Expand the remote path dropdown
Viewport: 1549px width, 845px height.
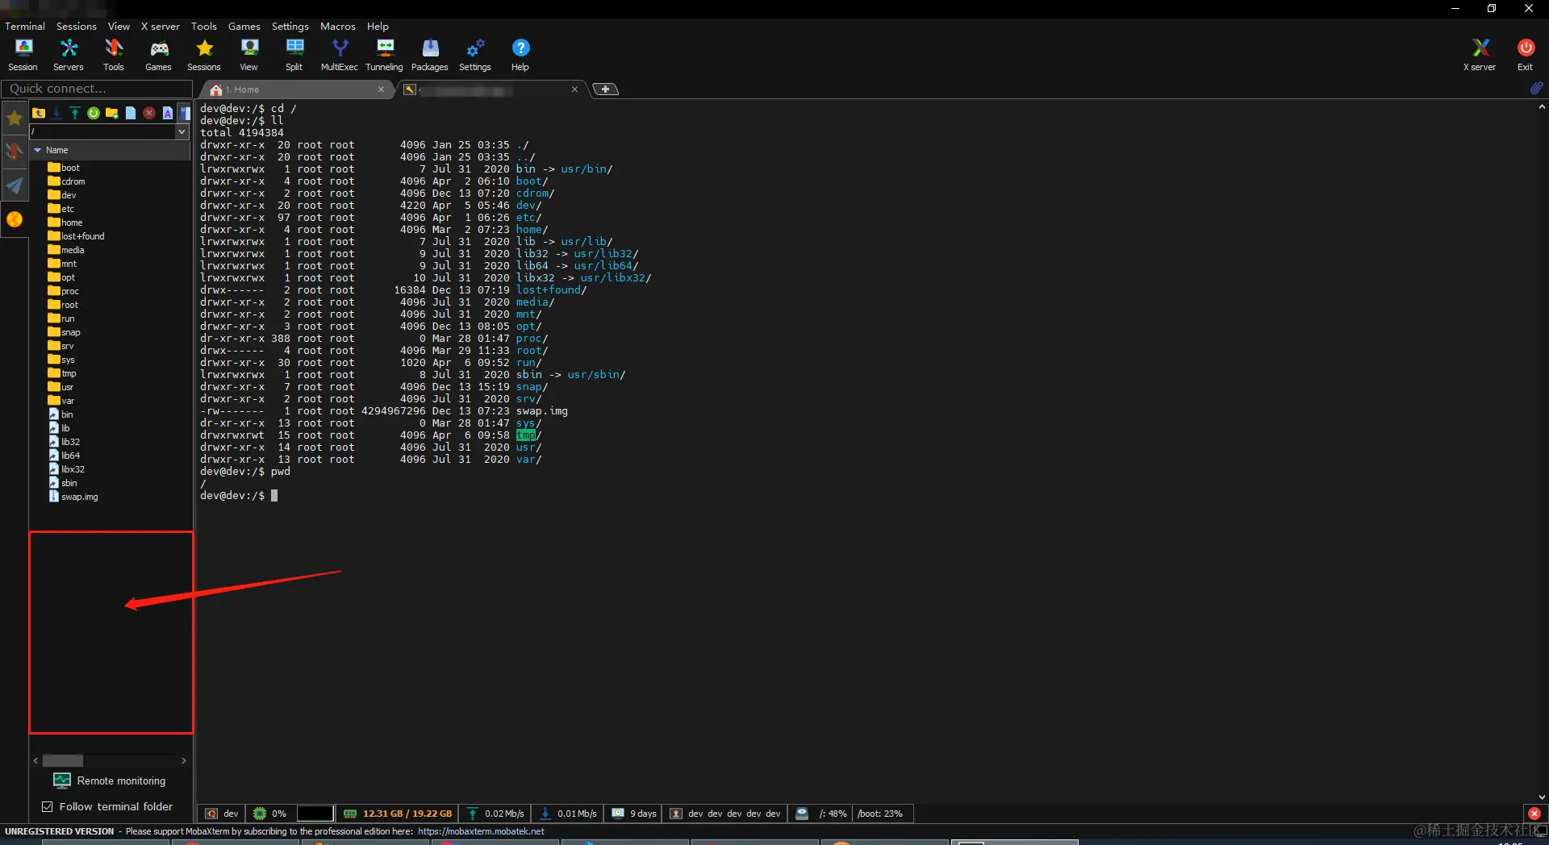(182, 131)
